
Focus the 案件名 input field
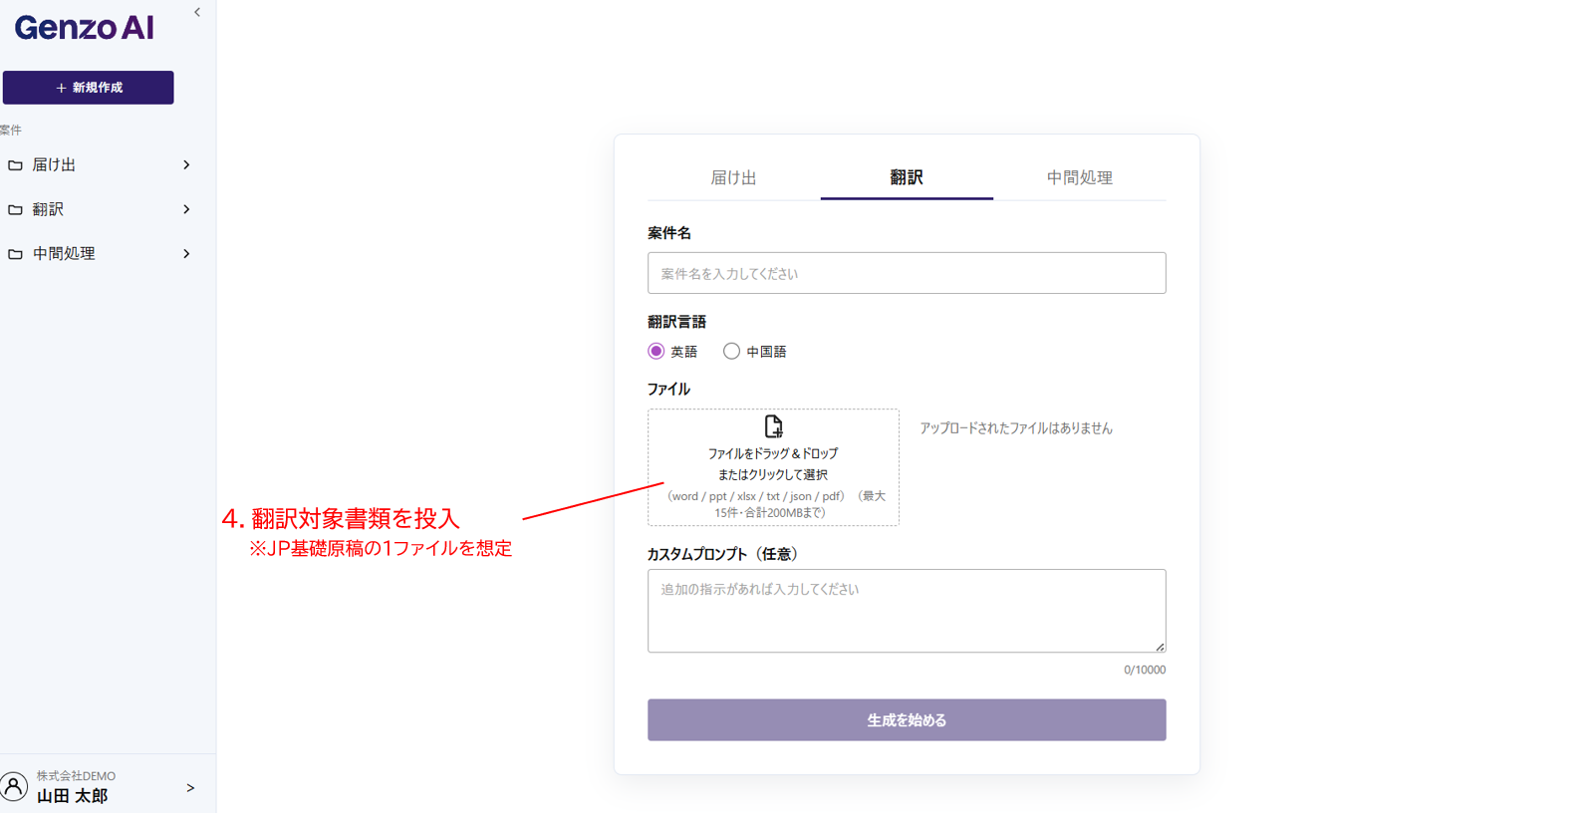(x=907, y=273)
